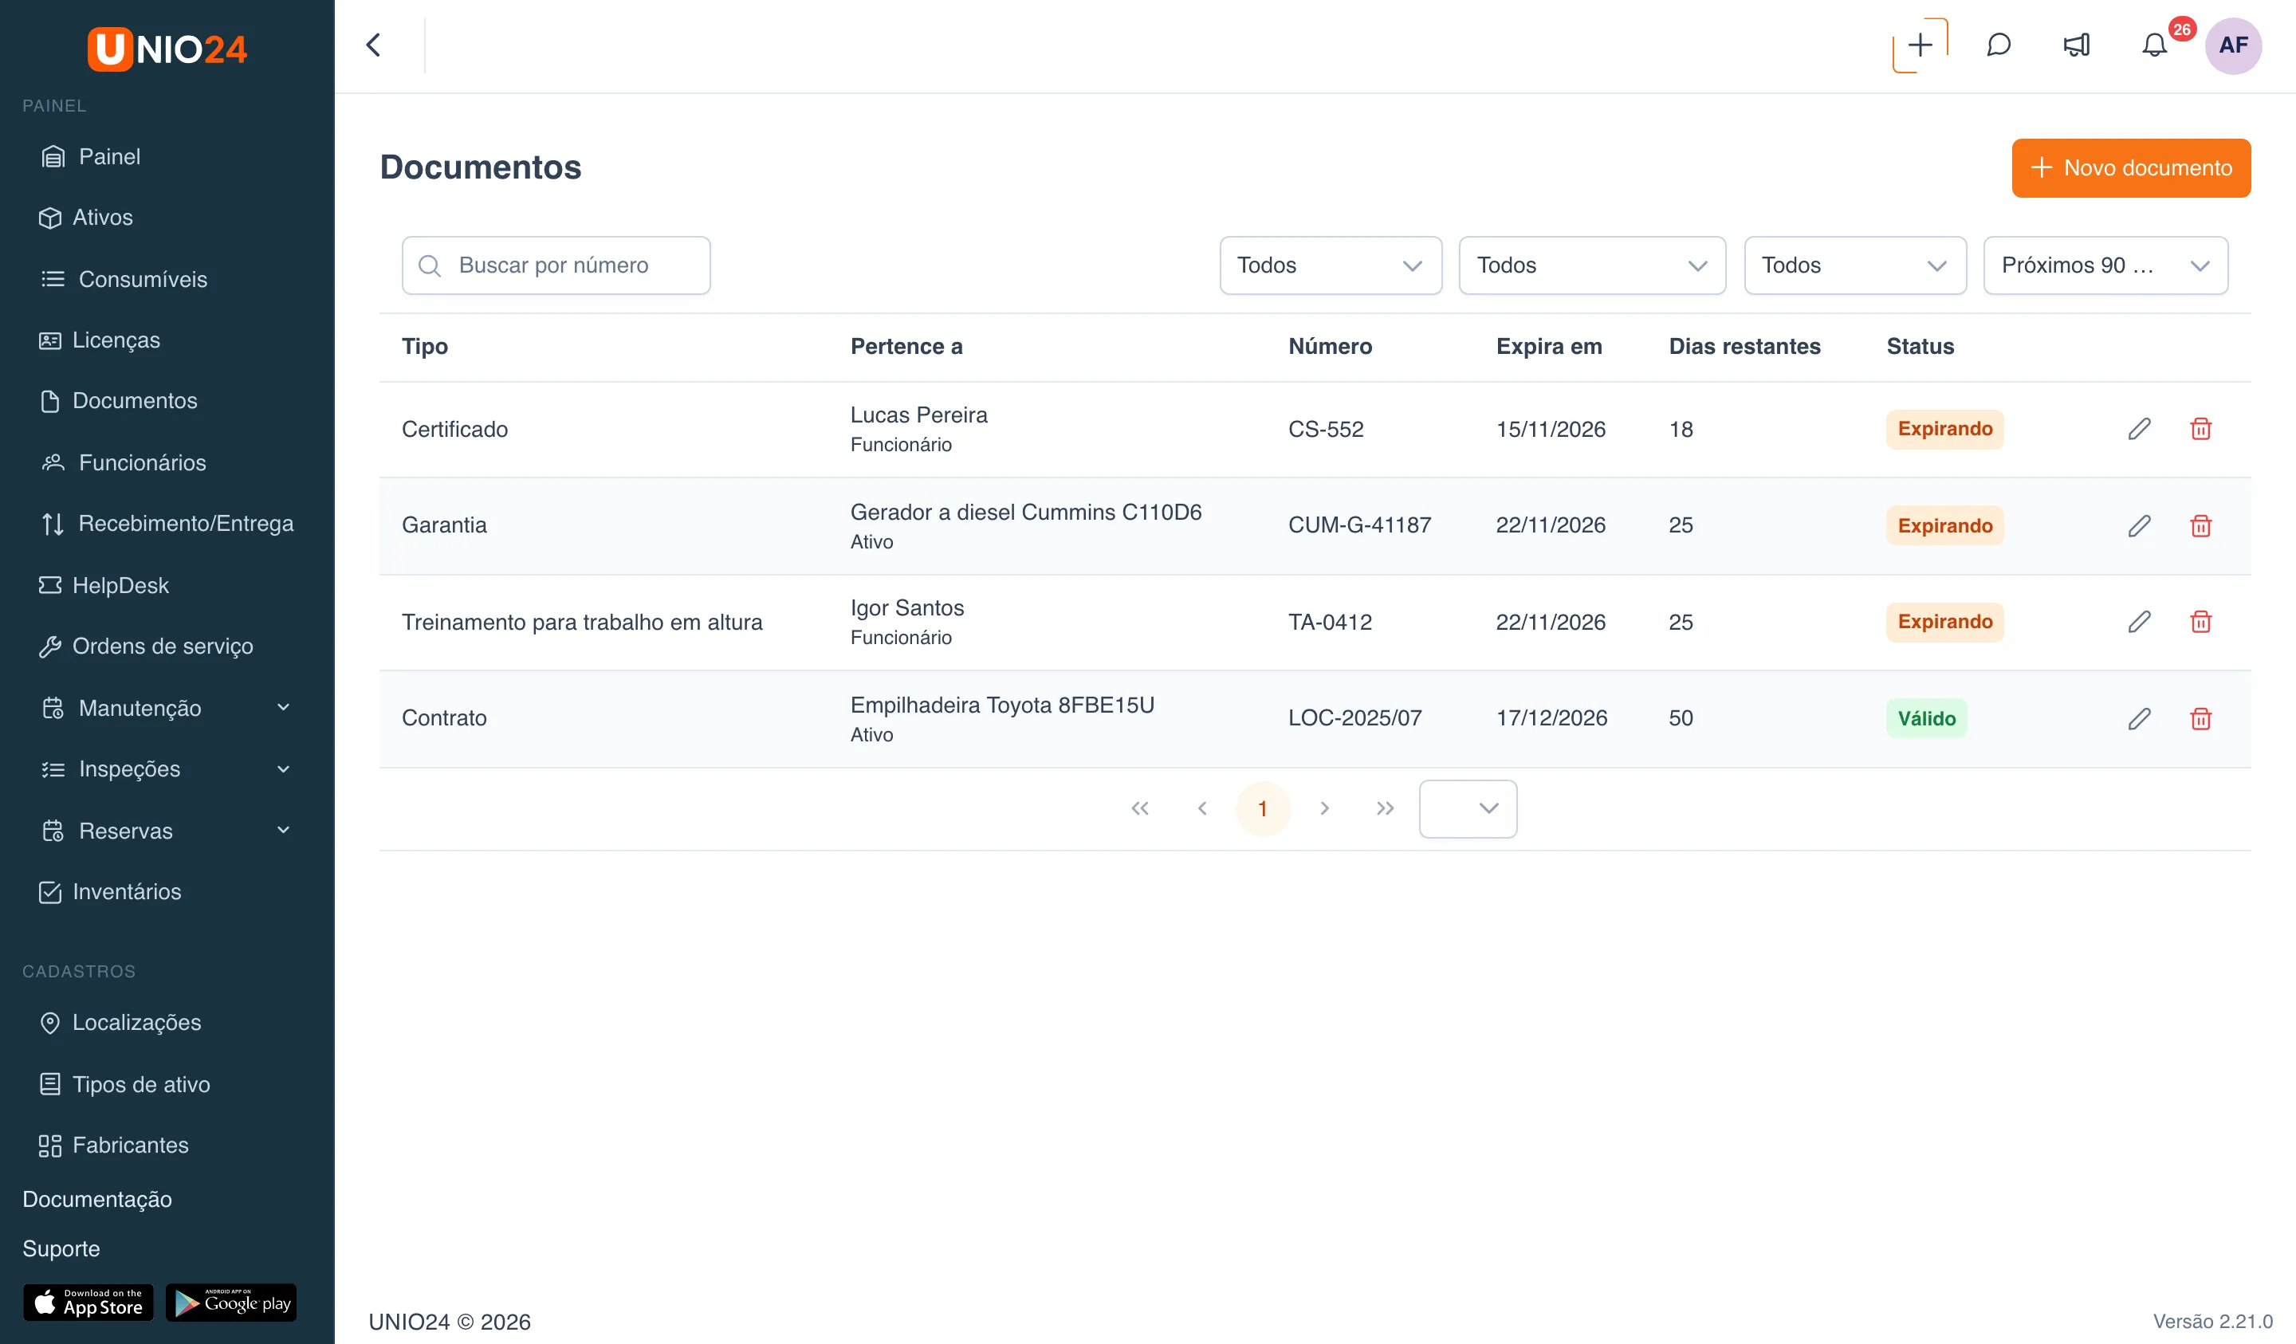Open the page size dropdown
This screenshot has height=1344, width=2296.
click(x=1468, y=808)
